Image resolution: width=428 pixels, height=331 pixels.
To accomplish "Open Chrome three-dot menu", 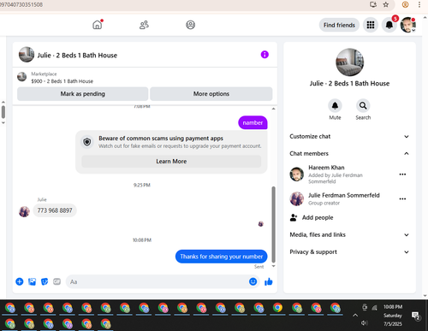I will pyautogui.click(x=419, y=4).
